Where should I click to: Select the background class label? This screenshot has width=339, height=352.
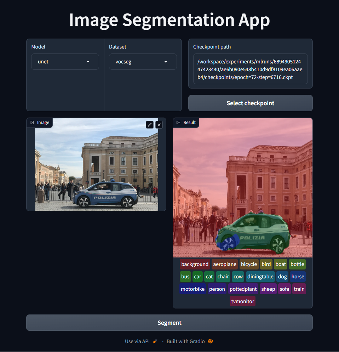pos(195,264)
